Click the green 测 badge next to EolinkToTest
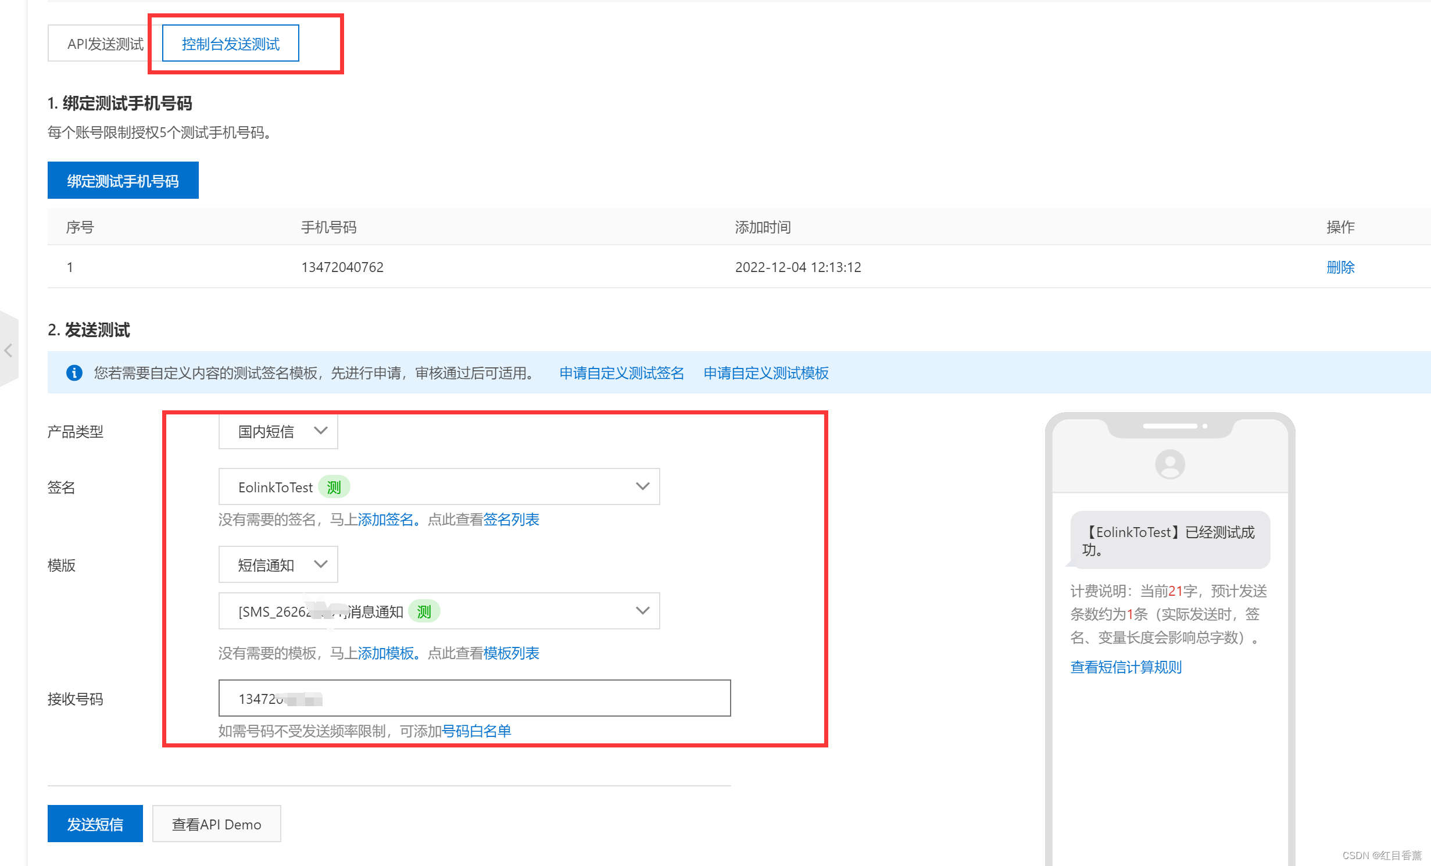This screenshot has height=866, width=1431. click(x=334, y=487)
